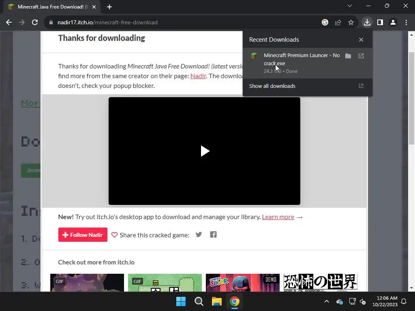Click the heart share icon
Image resolution: width=415 pixels, height=311 pixels.
pos(114,235)
